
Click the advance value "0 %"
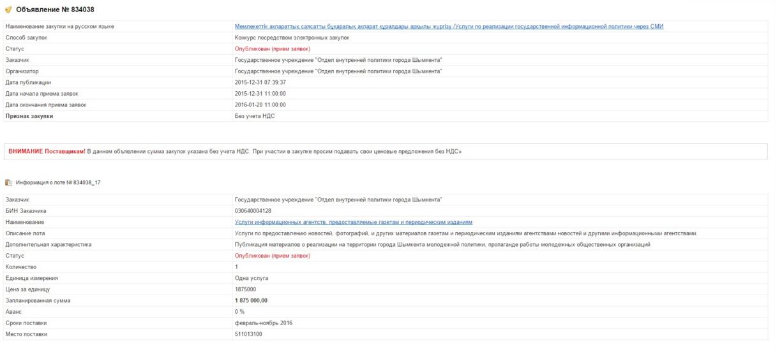click(x=239, y=311)
